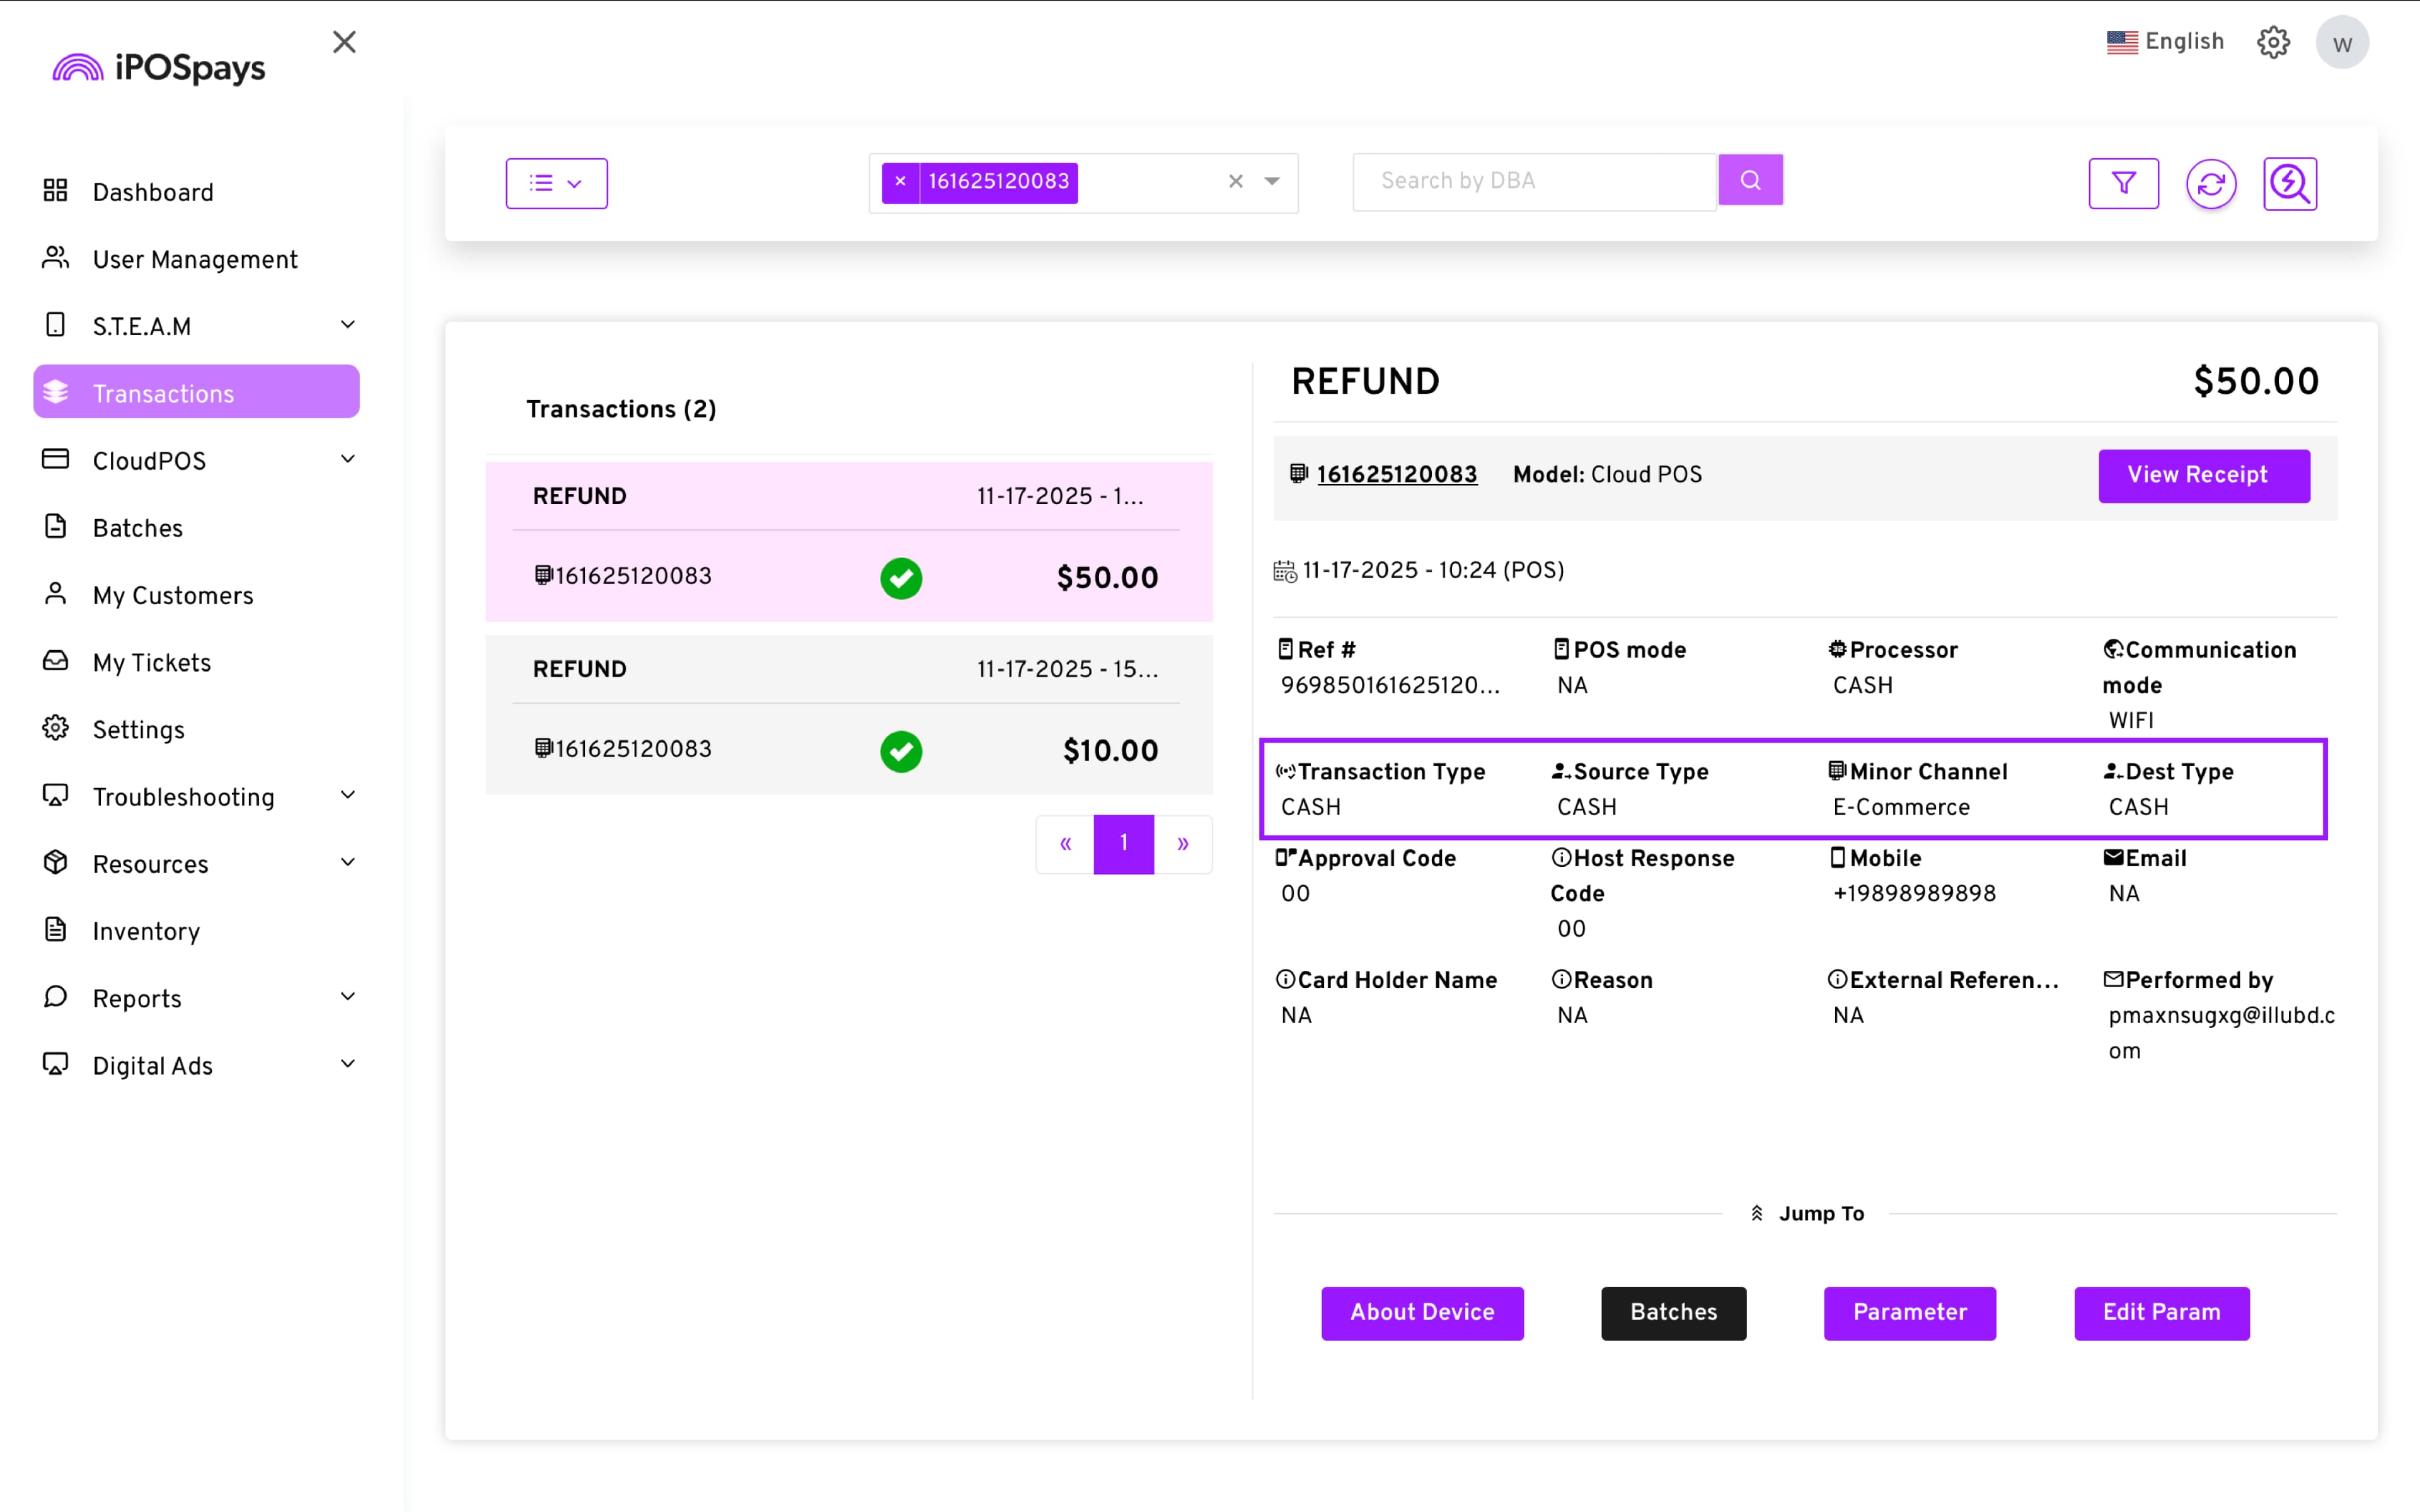Open the Batches menu item
The height and width of the screenshot is (1512, 2420).
138,528
